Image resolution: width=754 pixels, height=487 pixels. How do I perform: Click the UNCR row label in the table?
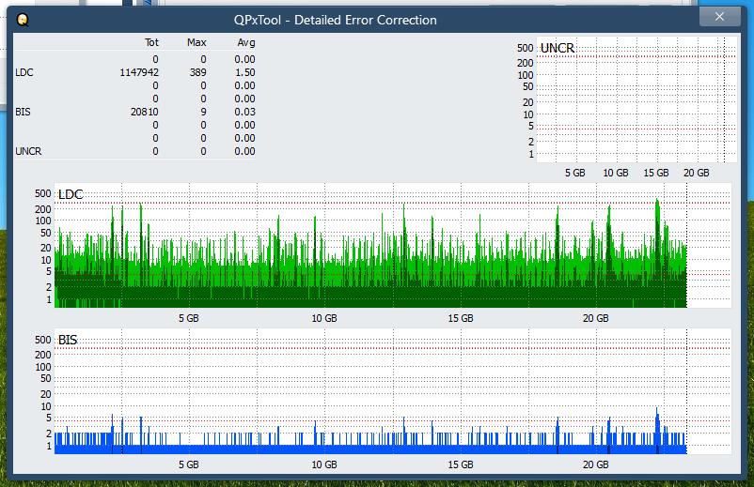tap(28, 151)
